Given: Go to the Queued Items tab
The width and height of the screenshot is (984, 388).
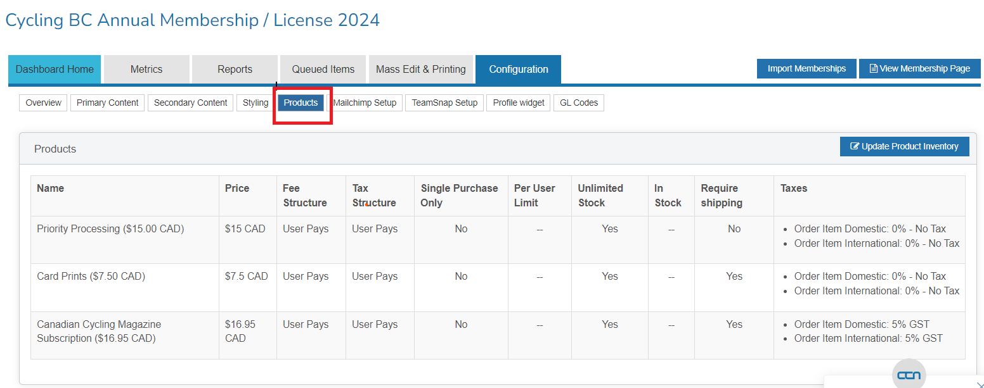Looking at the screenshot, I should pos(323,70).
